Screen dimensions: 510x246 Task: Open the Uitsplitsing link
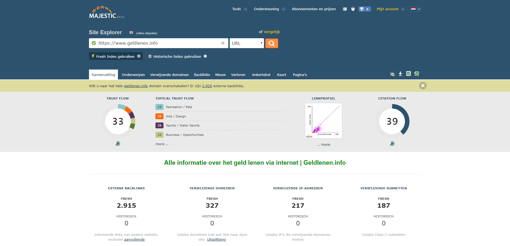(x=216, y=240)
